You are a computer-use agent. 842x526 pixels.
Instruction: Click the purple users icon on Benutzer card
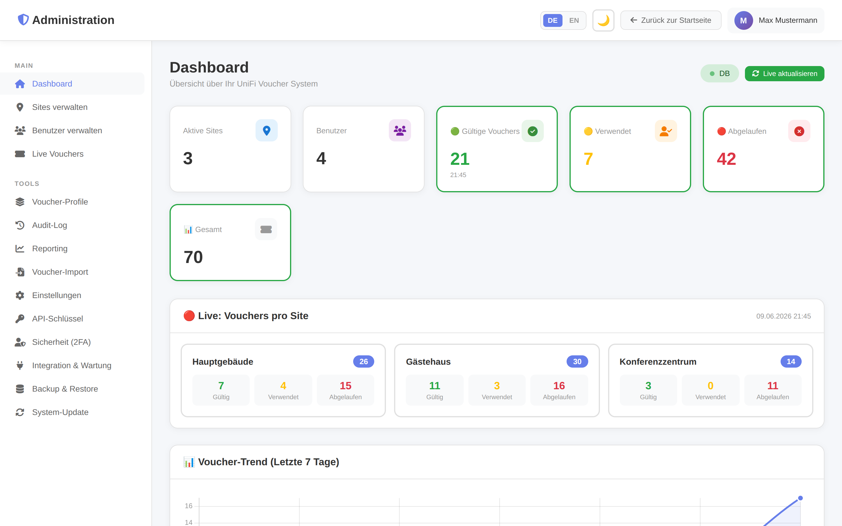400,130
